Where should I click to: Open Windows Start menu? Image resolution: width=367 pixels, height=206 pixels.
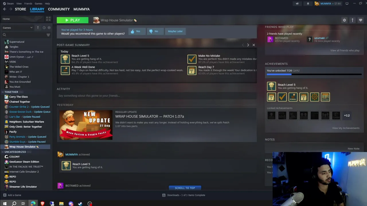[x=5, y=204]
